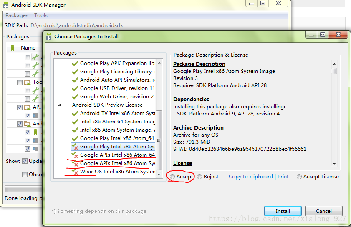
Task: Select Intel x86 Atom System Image row
Action: 114,130
